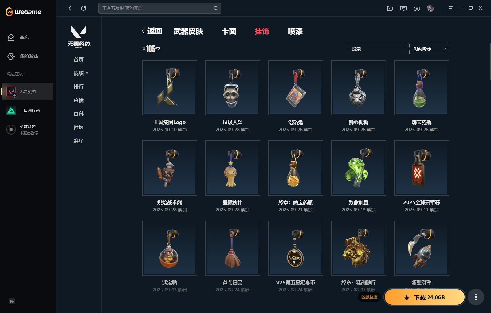Select the 垃圾大盗 charm thumbnail
Image resolution: width=491 pixels, height=313 pixels.
(232, 88)
